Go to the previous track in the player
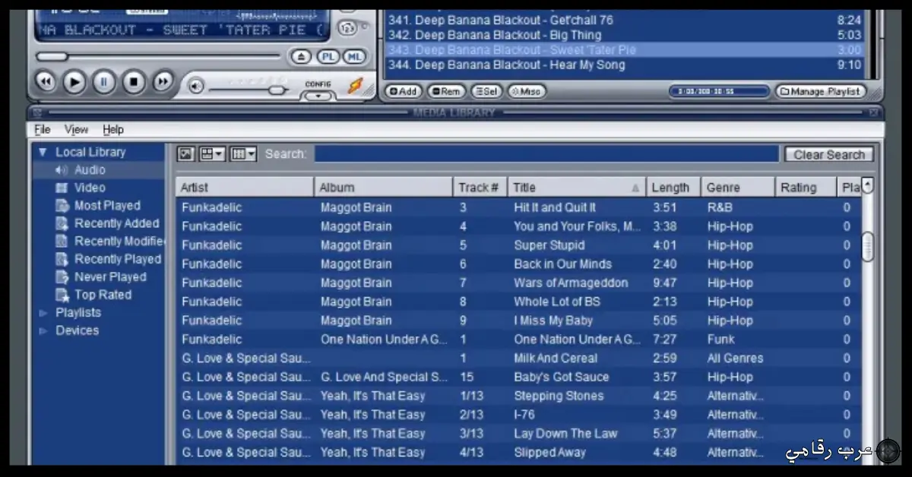The width and height of the screenshot is (912, 477). (46, 81)
